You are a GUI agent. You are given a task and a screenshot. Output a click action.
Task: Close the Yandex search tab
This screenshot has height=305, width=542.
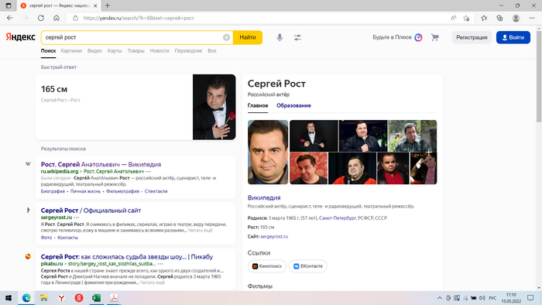pyautogui.click(x=96, y=5)
